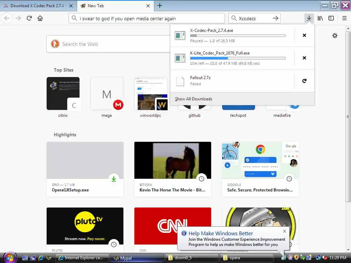Click green download badge on OperaGXSetup card

(114, 179)
